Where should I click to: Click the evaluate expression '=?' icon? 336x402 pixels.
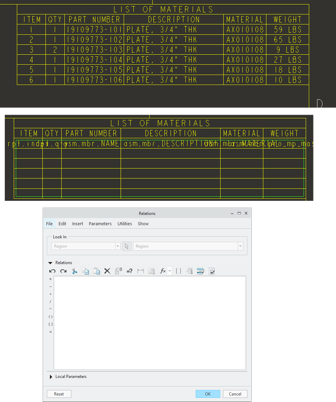coord(129,271)
